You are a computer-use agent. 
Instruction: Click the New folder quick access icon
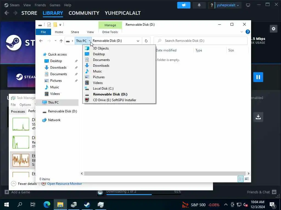point(55,25)
